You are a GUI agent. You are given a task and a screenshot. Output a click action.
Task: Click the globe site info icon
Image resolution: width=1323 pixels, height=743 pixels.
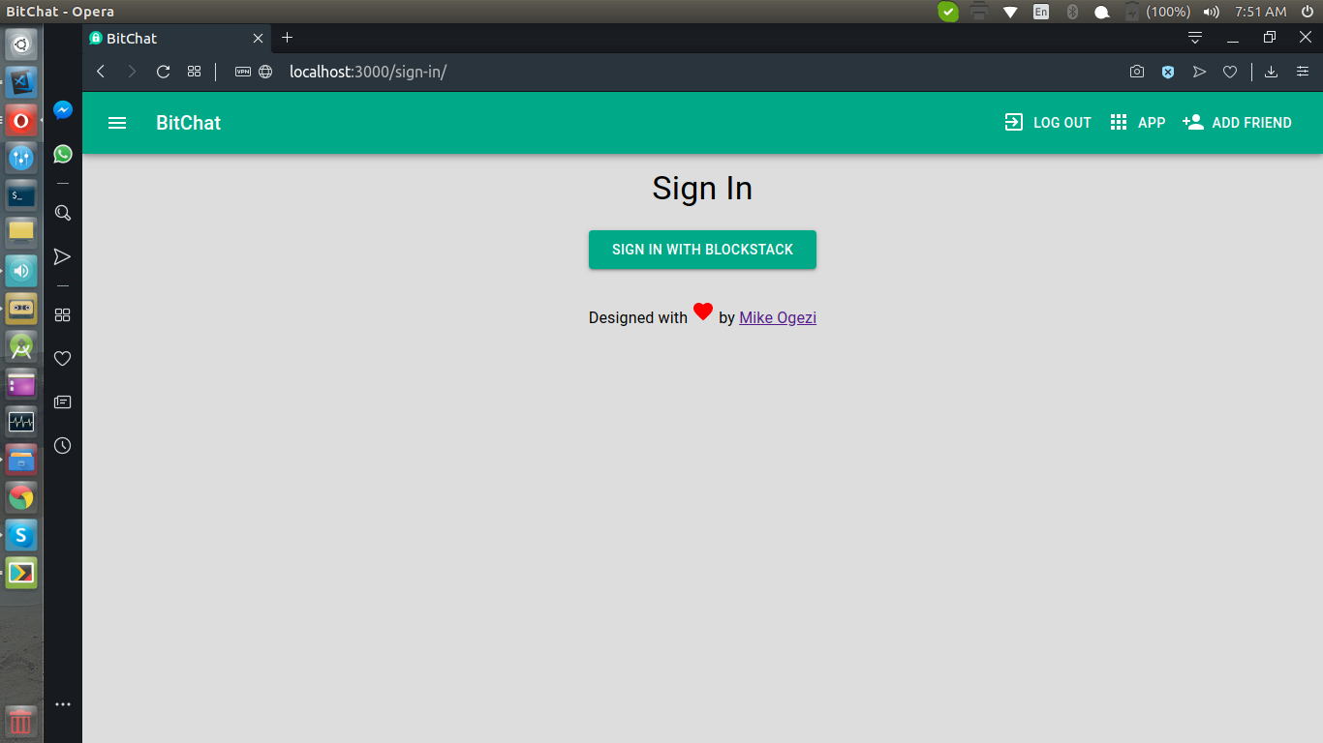(265, 72)
